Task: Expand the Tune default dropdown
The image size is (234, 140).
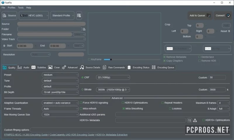Action: click(60, 80)
